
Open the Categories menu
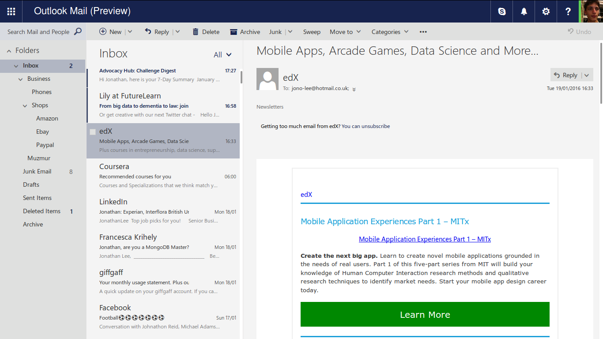[x=390, y=32]
